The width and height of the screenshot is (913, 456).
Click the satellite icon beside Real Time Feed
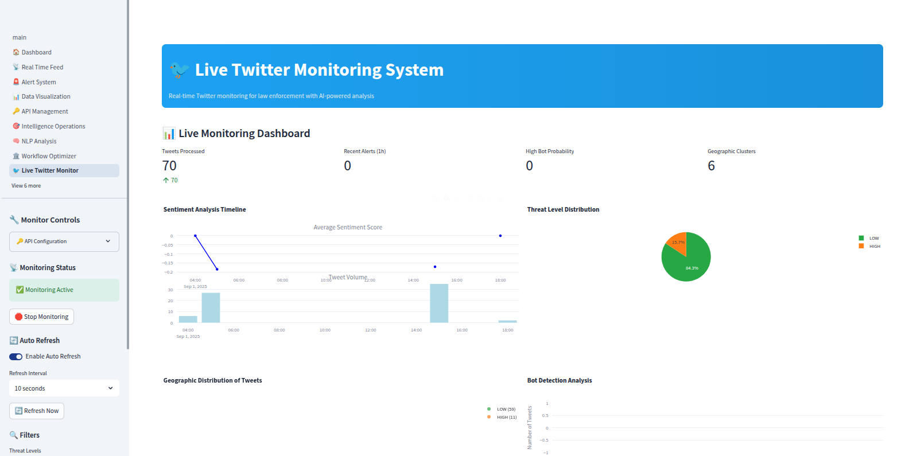pos(16,67)
